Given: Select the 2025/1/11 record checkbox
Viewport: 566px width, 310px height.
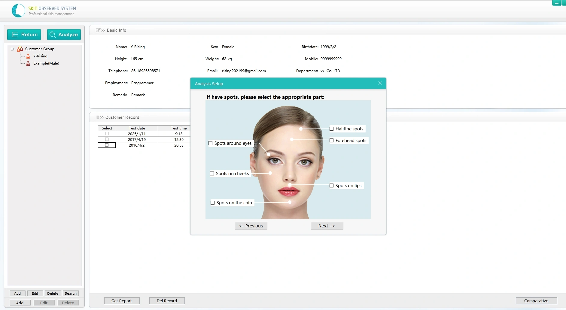Looking at the screenshot, I should coord(107,134).
